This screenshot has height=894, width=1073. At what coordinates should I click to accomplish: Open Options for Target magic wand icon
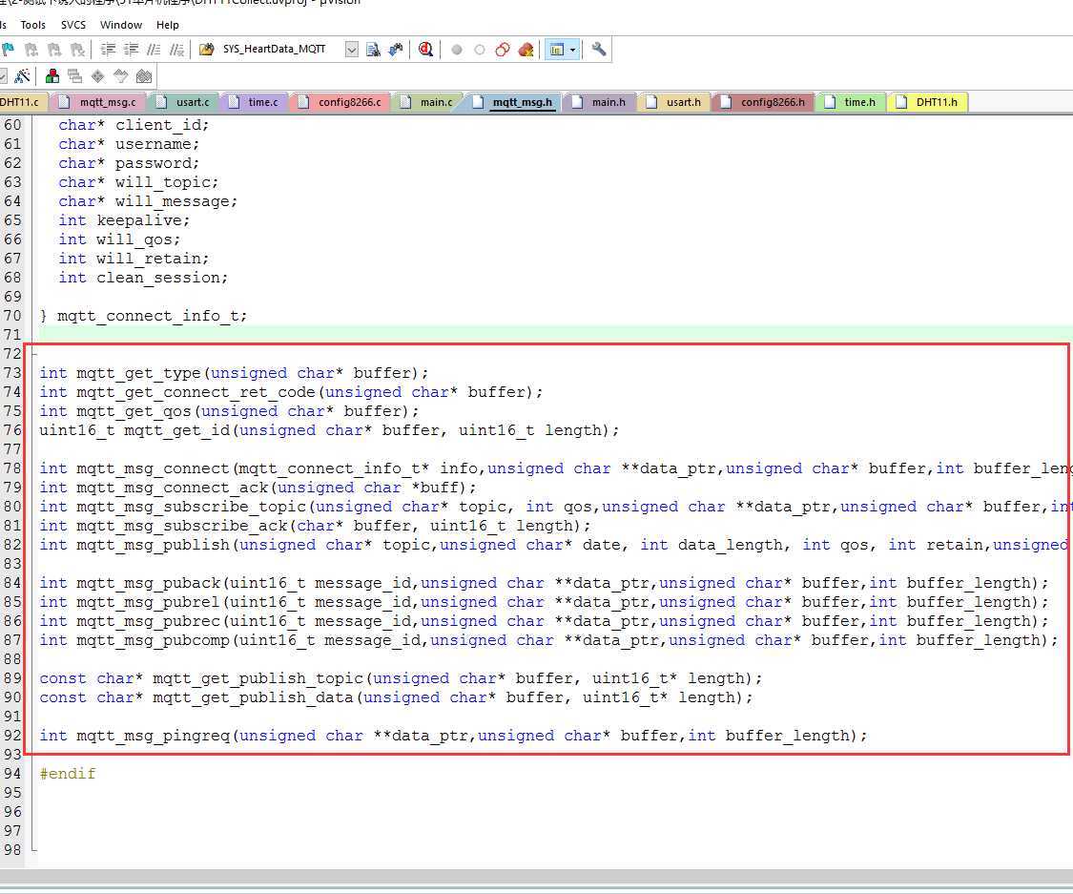click(x=22, y=76)
